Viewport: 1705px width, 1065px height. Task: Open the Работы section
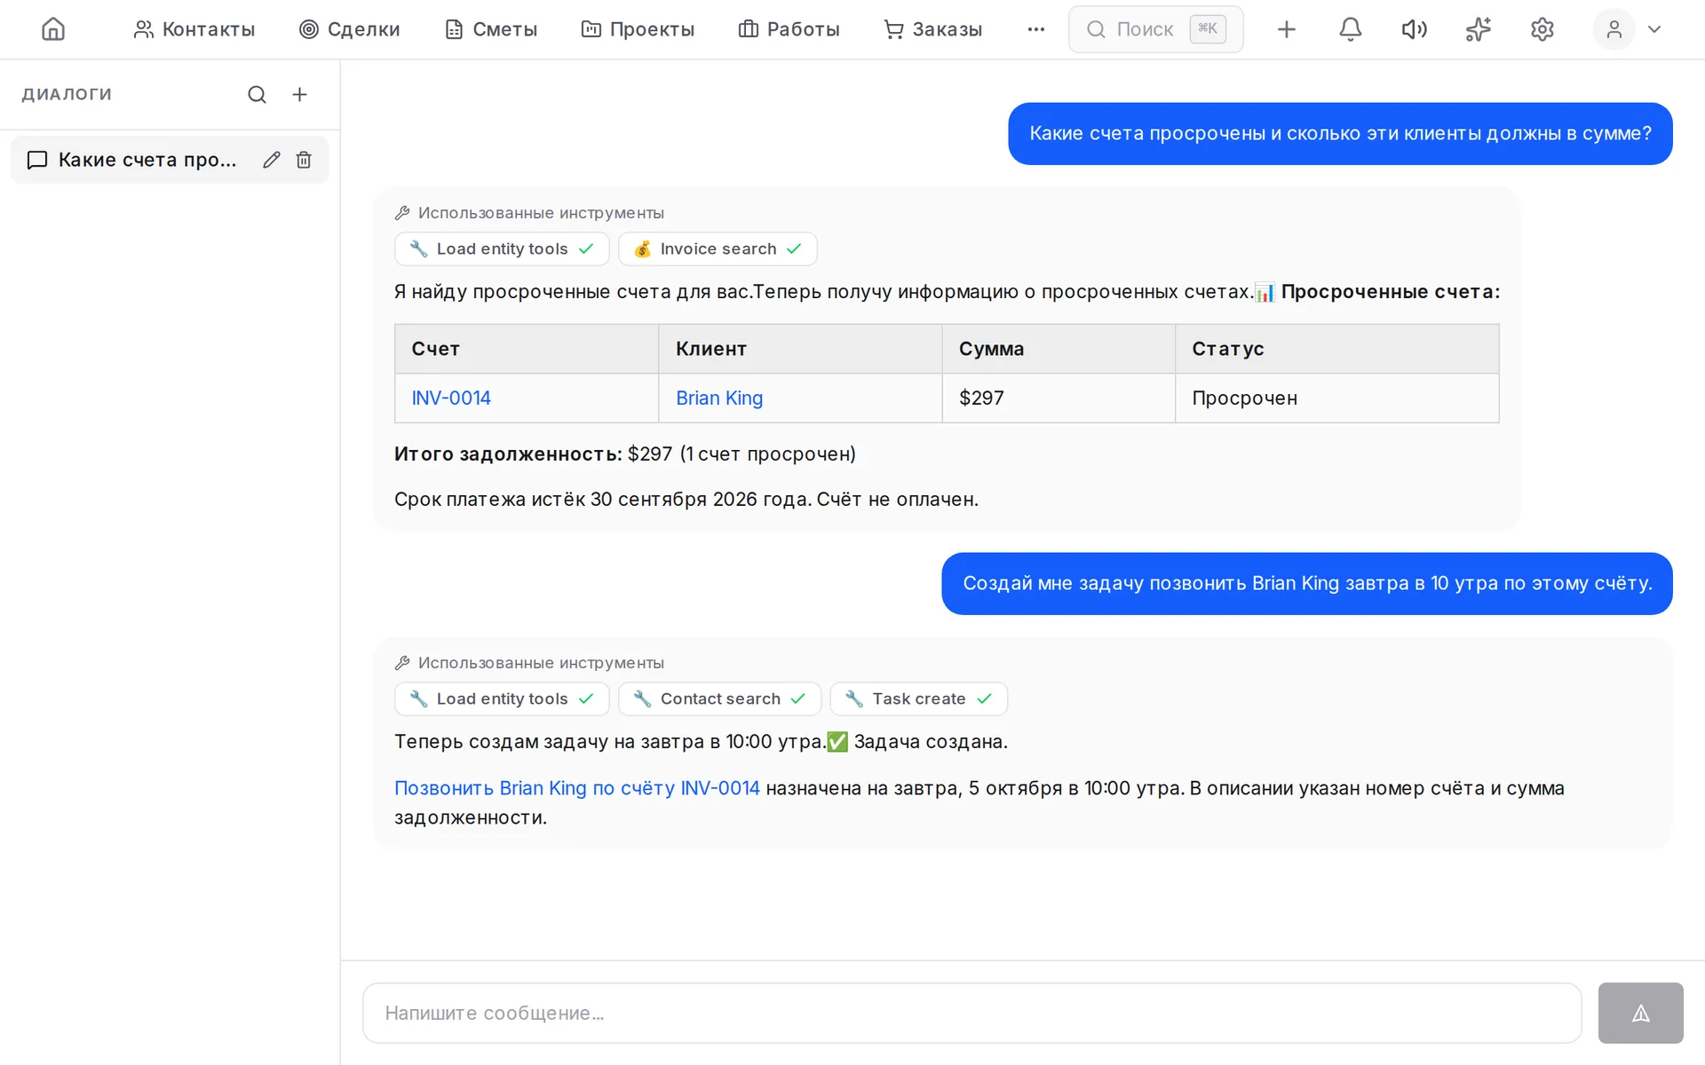click(x=789, y=29)
